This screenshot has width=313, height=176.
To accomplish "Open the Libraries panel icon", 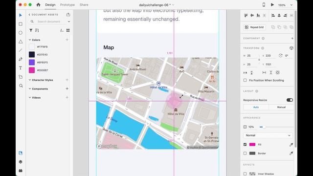I will (x=21, y=153).
